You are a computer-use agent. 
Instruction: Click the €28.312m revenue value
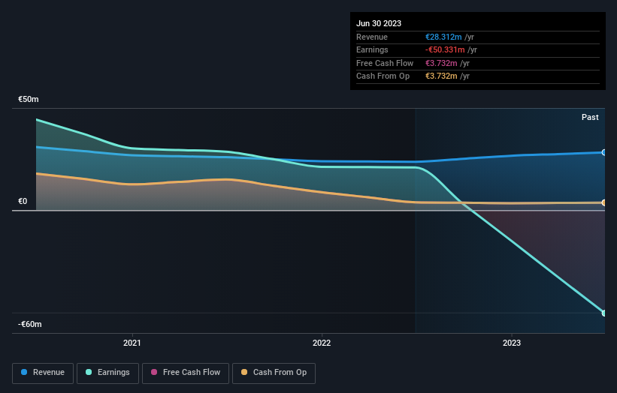443,37
